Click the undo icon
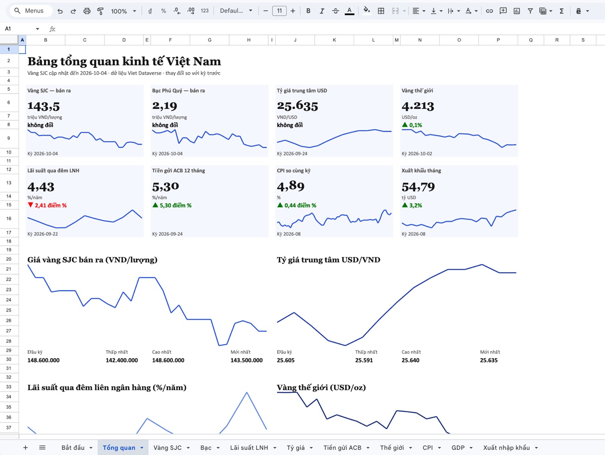 click(x=60, y=11)
